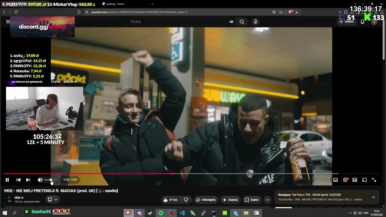Open the vkie channel name link
386x217 pixels.
coord(17,198)
